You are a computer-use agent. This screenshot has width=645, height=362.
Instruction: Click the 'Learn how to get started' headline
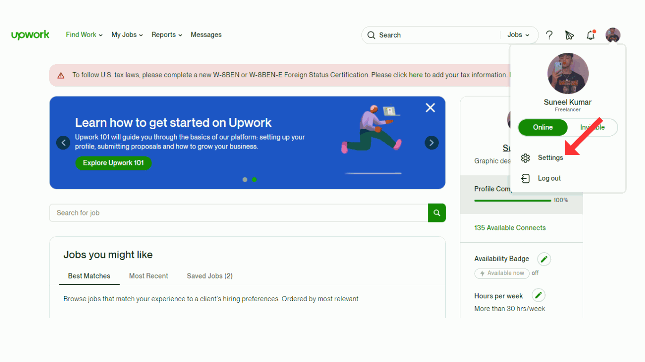[x=173, y=123]
